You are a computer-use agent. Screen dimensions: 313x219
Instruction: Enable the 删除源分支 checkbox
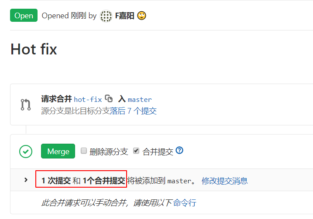pyautogui.click(x=84, y=151)
